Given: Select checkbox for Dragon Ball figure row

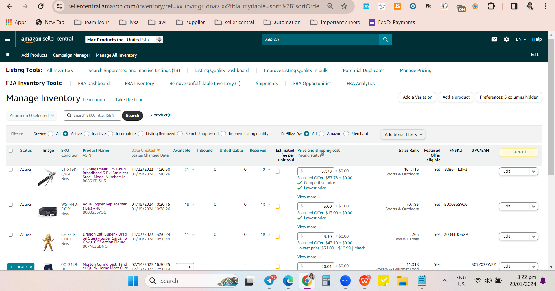Looking at the screenshot, I should coord(11,235).
